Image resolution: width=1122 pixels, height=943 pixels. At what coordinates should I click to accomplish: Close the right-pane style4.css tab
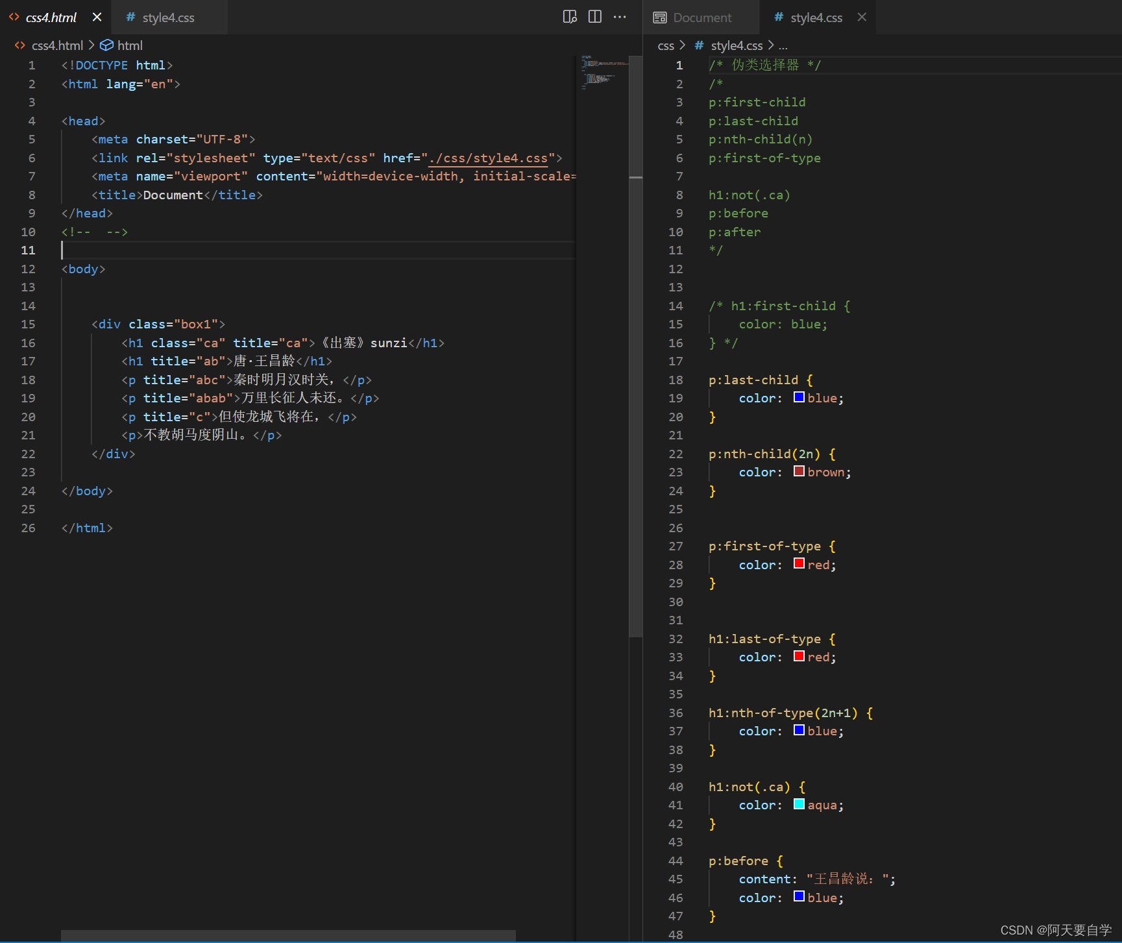point(862,18)
